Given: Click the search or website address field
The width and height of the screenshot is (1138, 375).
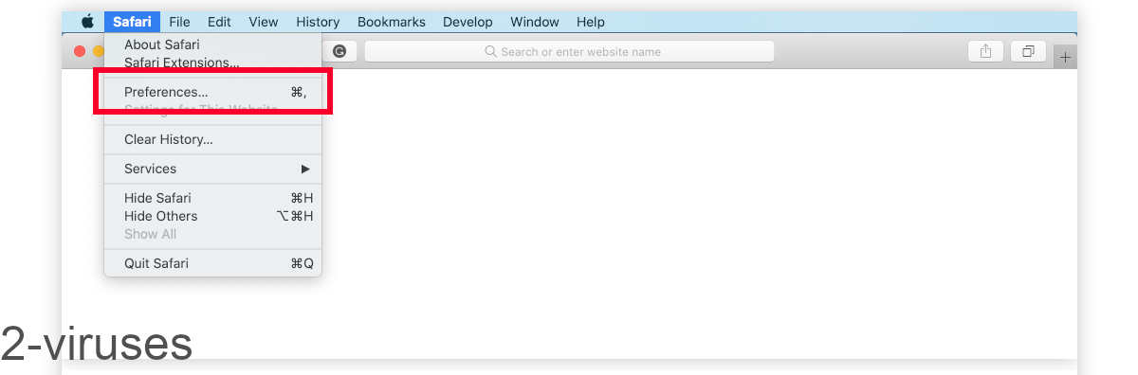Looking at the screenshot, I should [x=569, y=52].
